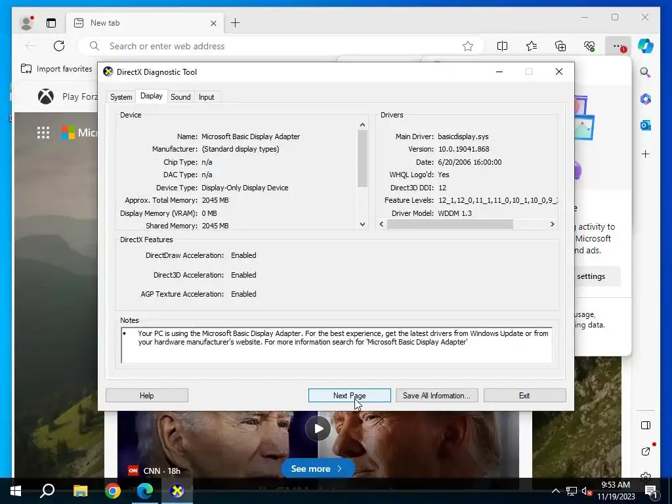Click the network tray icon

click(x=572, y=491)
